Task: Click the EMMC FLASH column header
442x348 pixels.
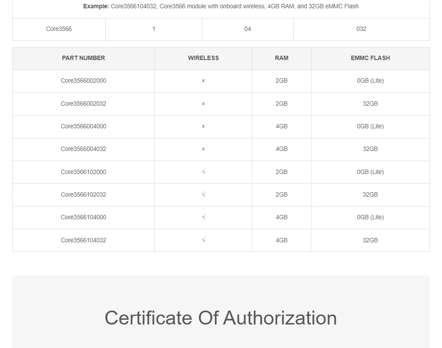Action: pyautogui.click(x=370, y=58)
